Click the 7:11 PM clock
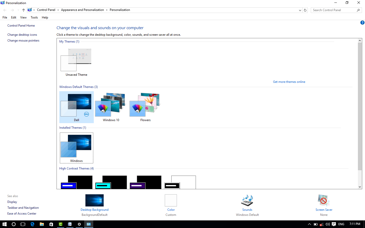Screen dimensions: 365x228 point(355,224)
